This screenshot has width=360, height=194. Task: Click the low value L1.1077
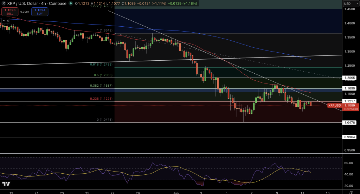113,4
